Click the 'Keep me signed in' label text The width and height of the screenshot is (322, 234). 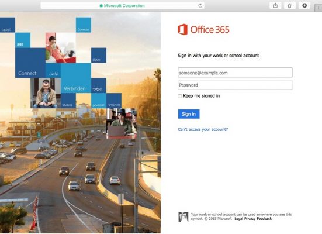coord(202,96)
